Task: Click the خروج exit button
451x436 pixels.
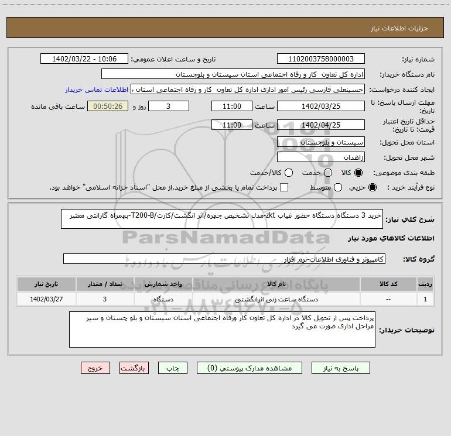Action: 95,368
